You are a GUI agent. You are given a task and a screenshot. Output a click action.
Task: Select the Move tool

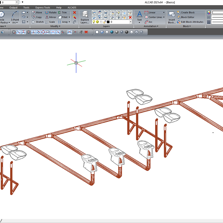point(37,12)
